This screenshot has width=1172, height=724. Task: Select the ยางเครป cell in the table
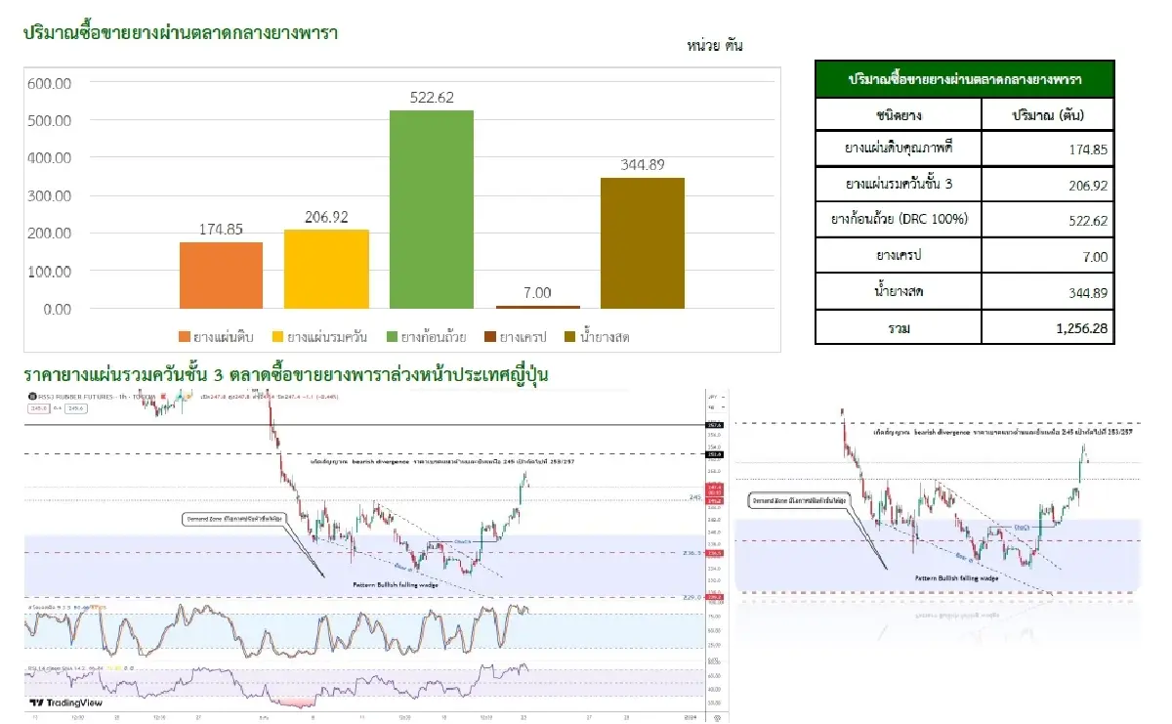[x=899, y=256]
